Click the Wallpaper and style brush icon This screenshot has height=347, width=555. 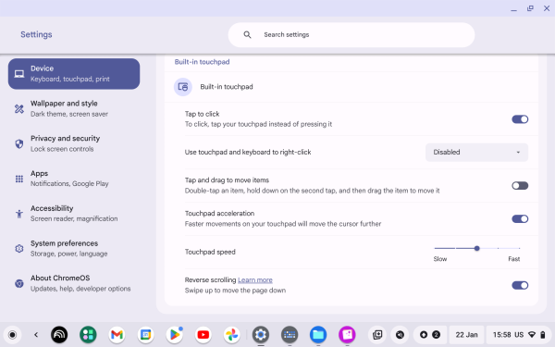[19, 108]
